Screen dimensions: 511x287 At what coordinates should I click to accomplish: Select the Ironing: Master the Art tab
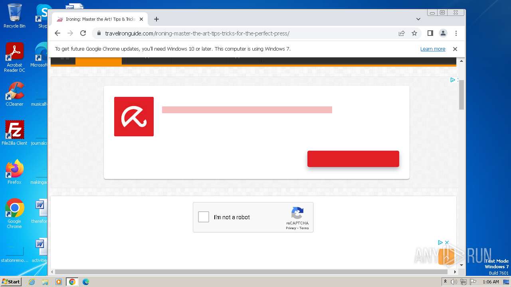(x=100, y=19)
